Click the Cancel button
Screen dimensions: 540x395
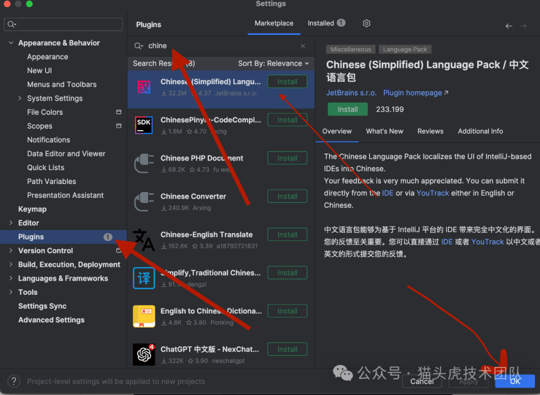pyautogui.click(x=422, y=381)
